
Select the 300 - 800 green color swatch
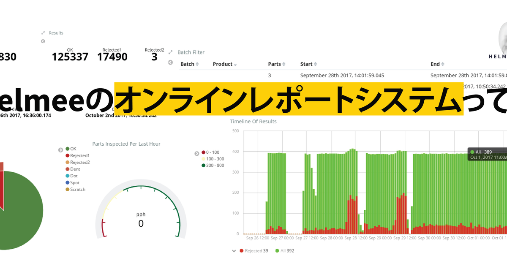point(203,166)
